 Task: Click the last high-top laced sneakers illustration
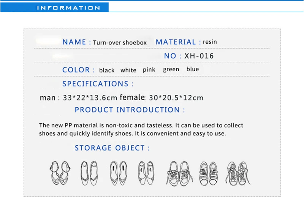(x=238, y=174)
